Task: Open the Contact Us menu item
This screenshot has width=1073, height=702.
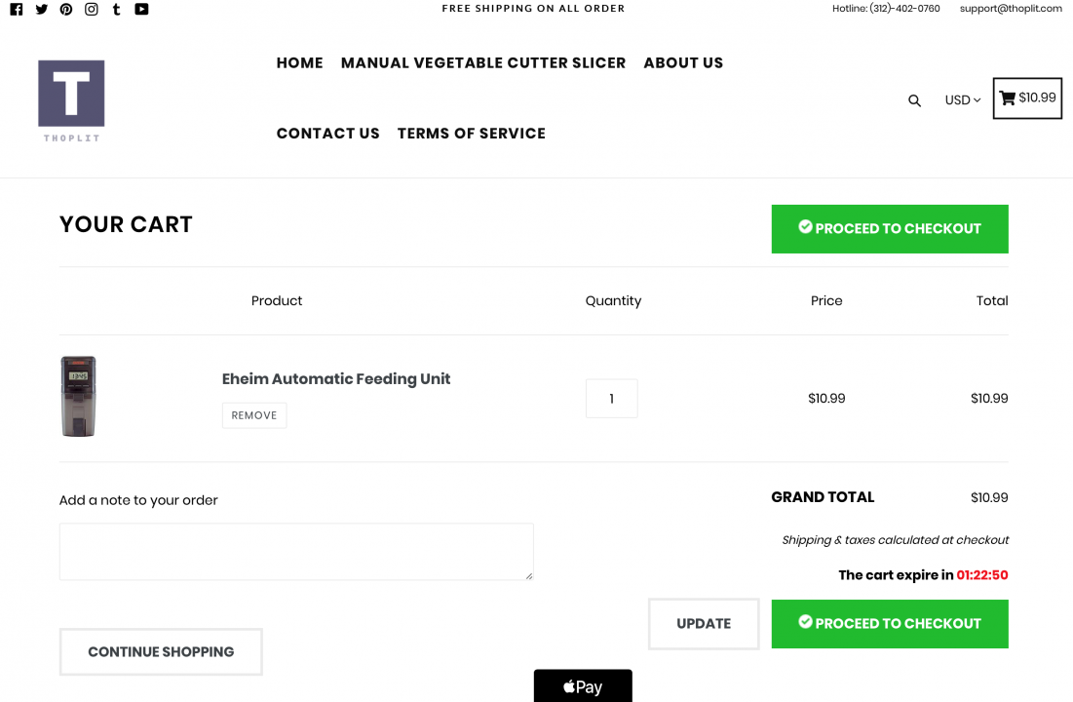Action: [327, 134]
